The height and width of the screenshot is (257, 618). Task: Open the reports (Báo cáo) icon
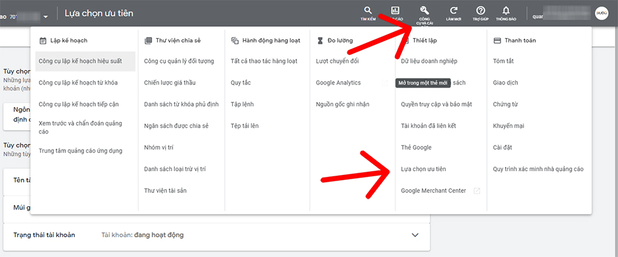click(395, 10)
